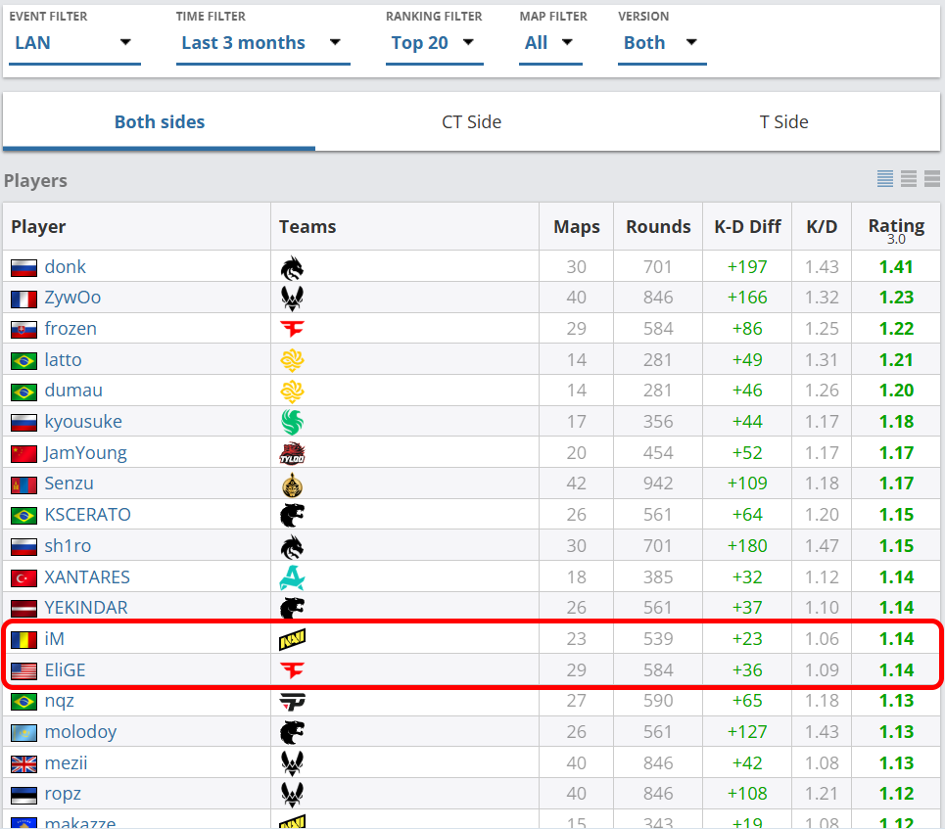The image size is (945, 829).
Task: Switch to the T Side tab
Action: [x=783, y=121]
